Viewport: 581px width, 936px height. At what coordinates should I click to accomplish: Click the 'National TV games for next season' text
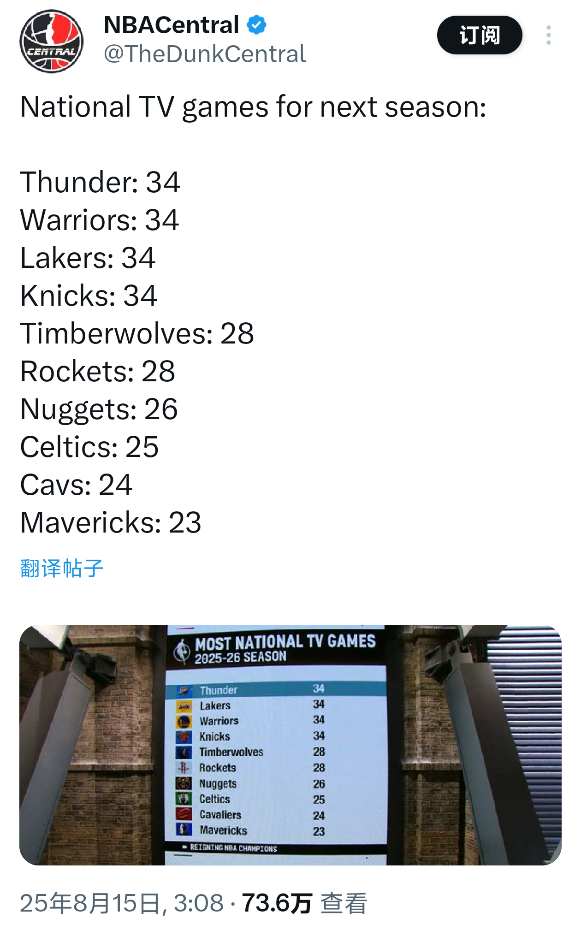253,107
